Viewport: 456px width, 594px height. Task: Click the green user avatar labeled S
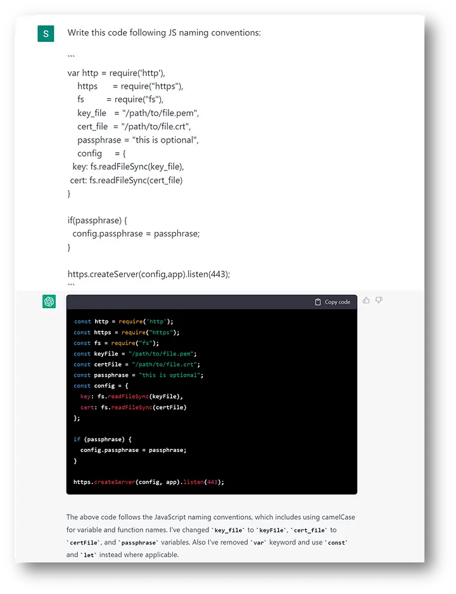point(46,34)
